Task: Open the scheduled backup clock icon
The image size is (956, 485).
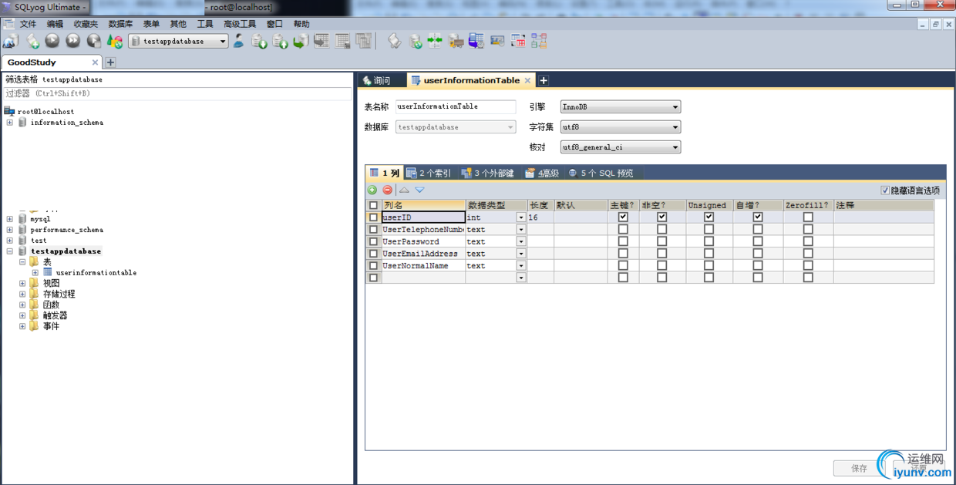Action: 476,41
